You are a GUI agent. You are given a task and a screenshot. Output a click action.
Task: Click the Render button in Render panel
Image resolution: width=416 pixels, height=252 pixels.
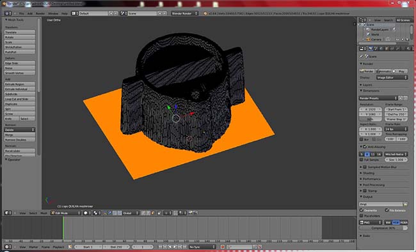click(x=367, y=71)
